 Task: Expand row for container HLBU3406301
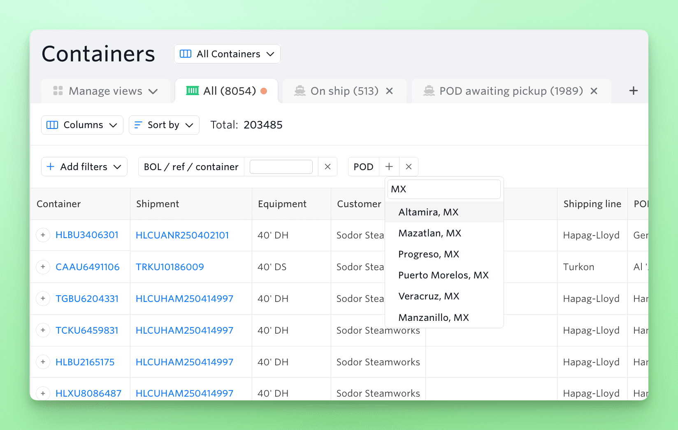pos(43,235)
